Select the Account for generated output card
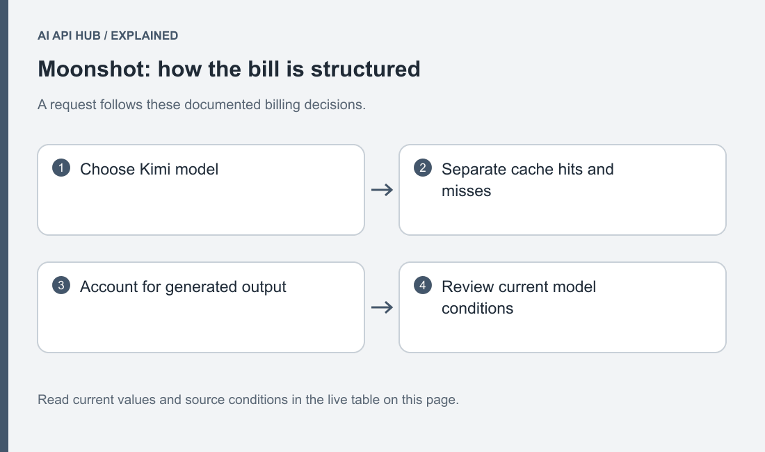 pos(201,307)
